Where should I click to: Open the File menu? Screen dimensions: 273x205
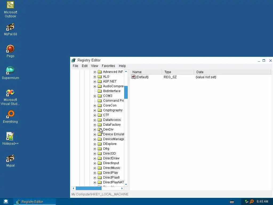coord(75,66)
